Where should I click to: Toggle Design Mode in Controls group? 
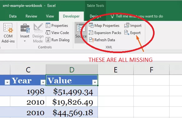[x=38, y=33]
